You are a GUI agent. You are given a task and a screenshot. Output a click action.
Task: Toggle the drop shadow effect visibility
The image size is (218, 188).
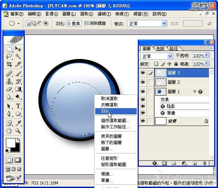(x=143, y=106)
